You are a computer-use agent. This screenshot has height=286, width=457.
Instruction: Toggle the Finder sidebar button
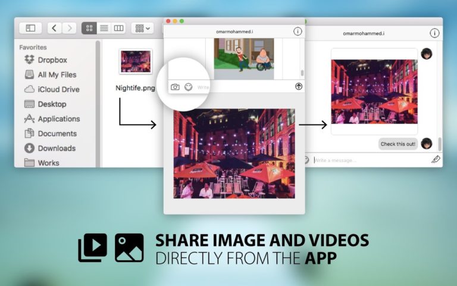tap(30, 28)
